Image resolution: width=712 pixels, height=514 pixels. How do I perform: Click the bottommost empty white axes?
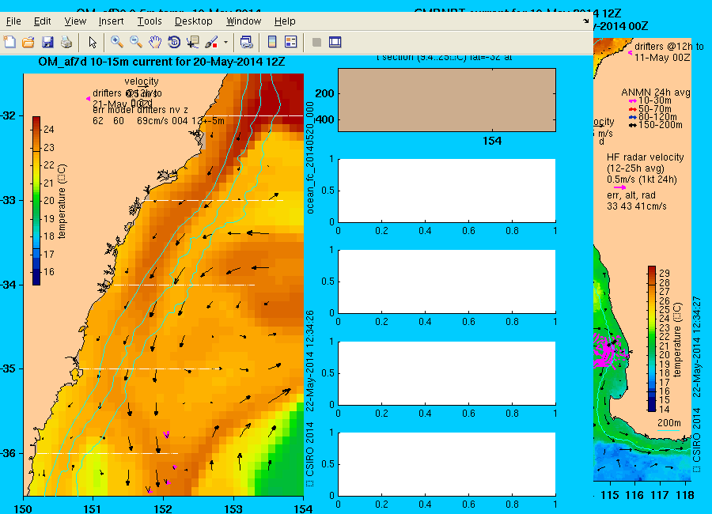(x=447, y=464)
